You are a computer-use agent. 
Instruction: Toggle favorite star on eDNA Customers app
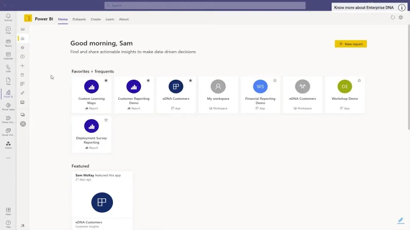tap(190, 81)
